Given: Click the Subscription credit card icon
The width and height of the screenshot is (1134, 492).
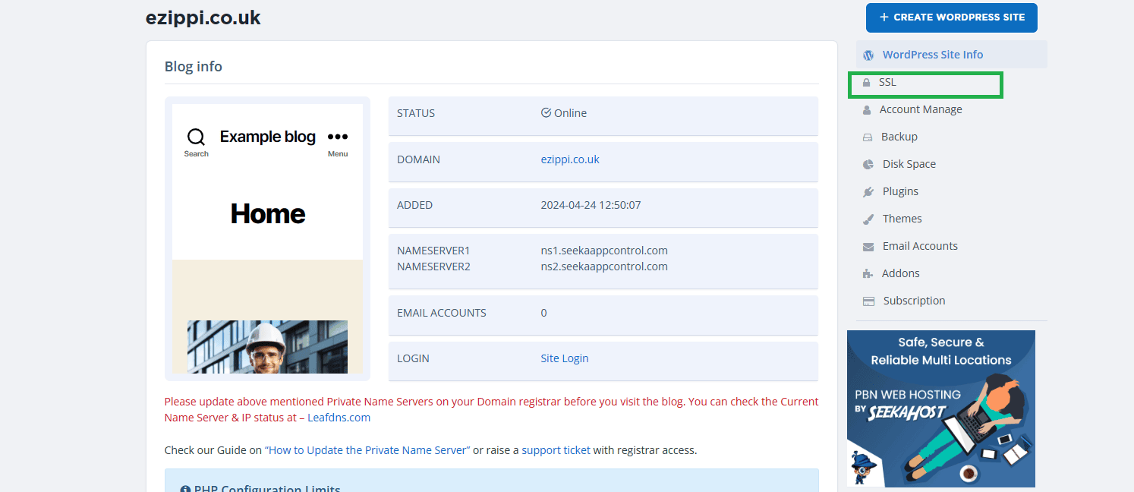Looking at the screenshot, I should pyautogui.click(x=868, y=301).
